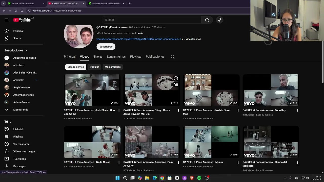Screen dimensions: 324x182
Task: Search within channel using magnifier icon
Action: (173, 57)
